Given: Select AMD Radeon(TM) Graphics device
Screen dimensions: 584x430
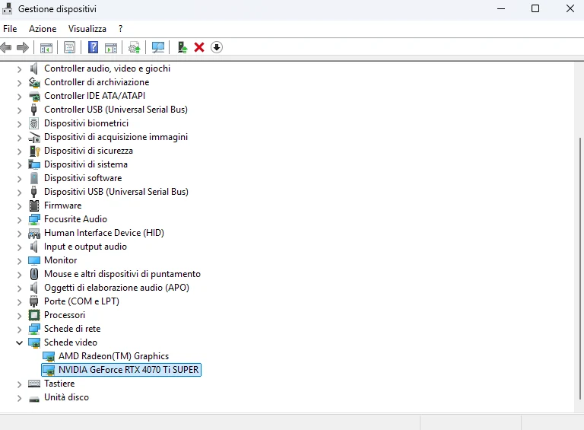Looking at the screenshot, I should tap(113, 356).
